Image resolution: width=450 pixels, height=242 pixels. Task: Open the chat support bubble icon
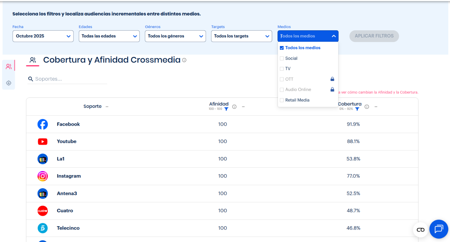pyautogui.click(x=439, y=229)
